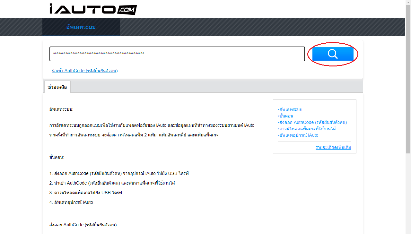Click the magnifier search button

click(333, 54)
